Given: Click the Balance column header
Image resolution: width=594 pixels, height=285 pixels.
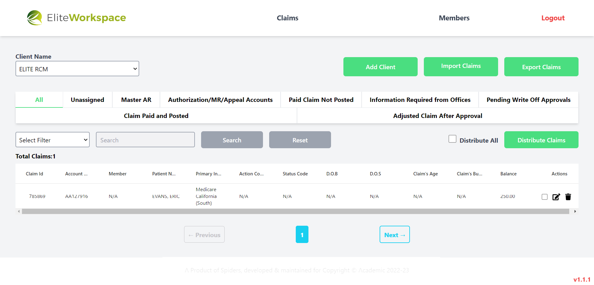Looking at the screenshot, I should point(509,174).
